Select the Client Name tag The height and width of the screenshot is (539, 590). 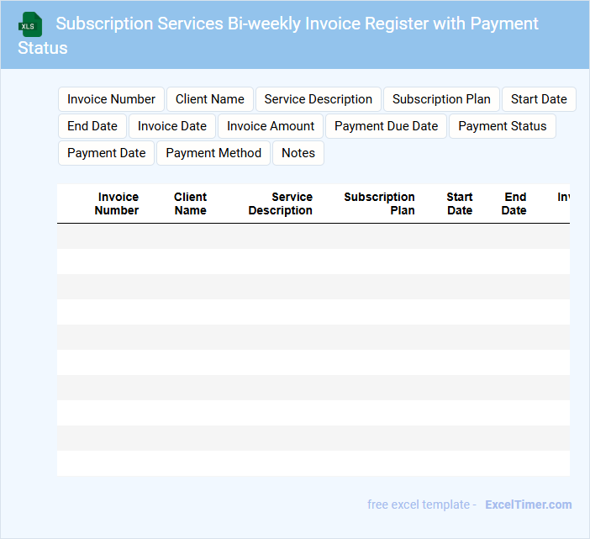coord(210,99)
